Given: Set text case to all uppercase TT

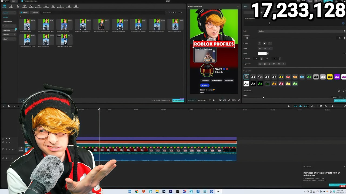Looking at the screenshot, I should click(260, 48).
